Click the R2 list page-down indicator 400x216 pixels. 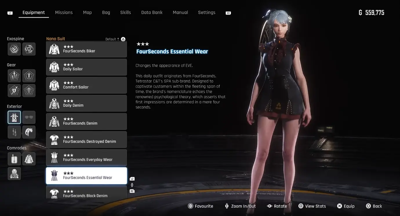132,191
